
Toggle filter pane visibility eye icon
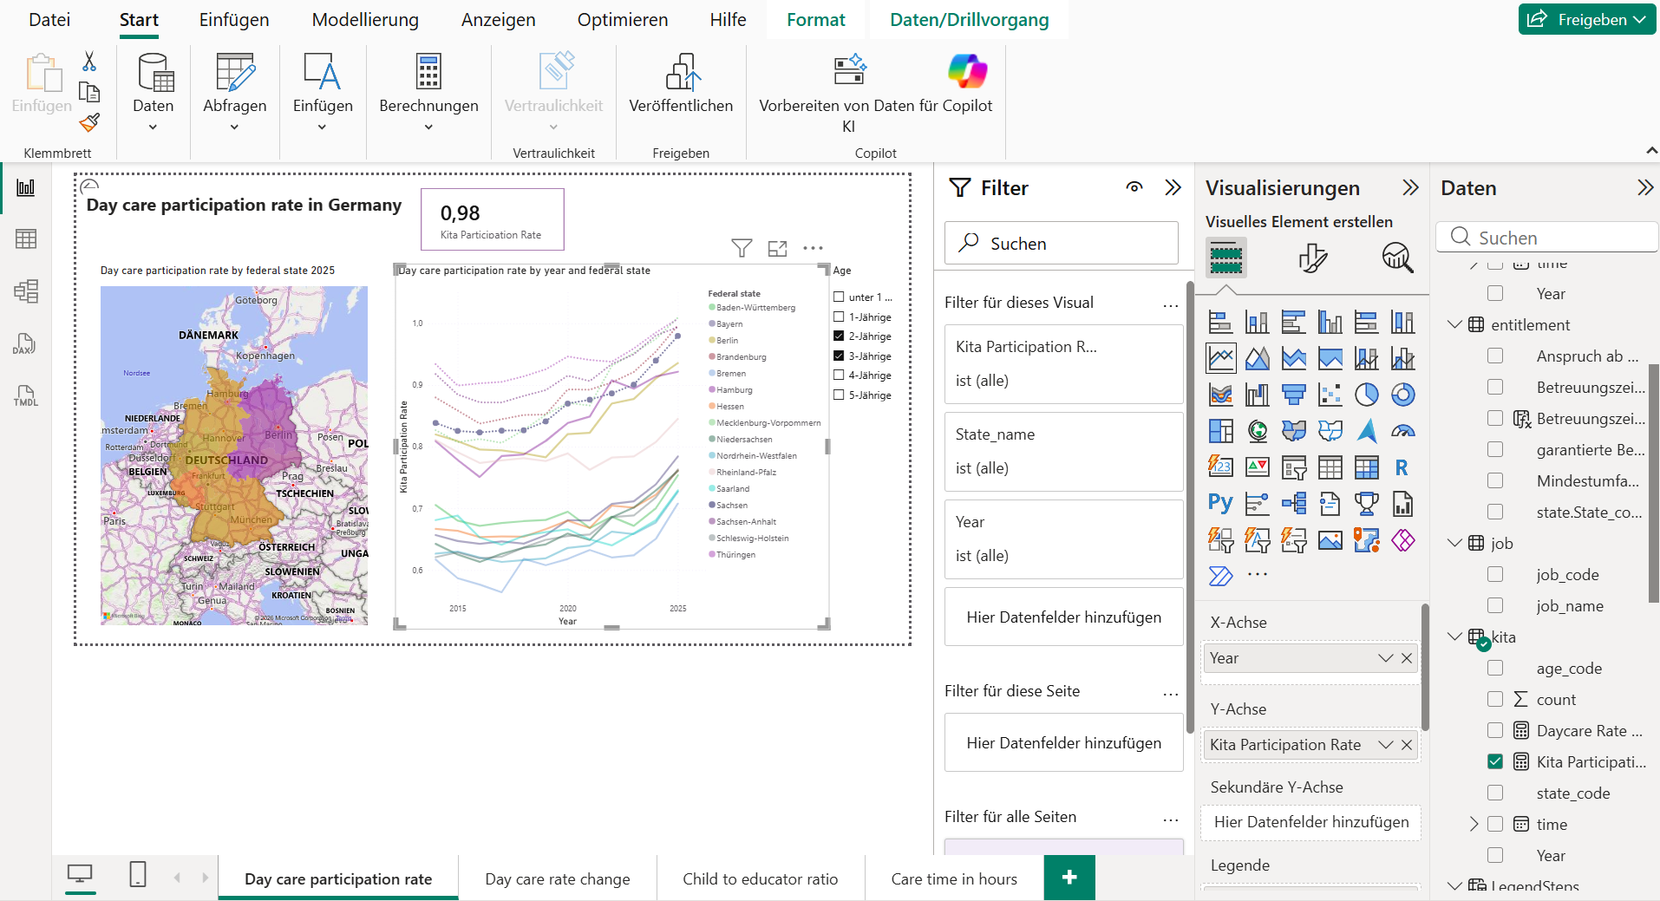point(1134,187)
